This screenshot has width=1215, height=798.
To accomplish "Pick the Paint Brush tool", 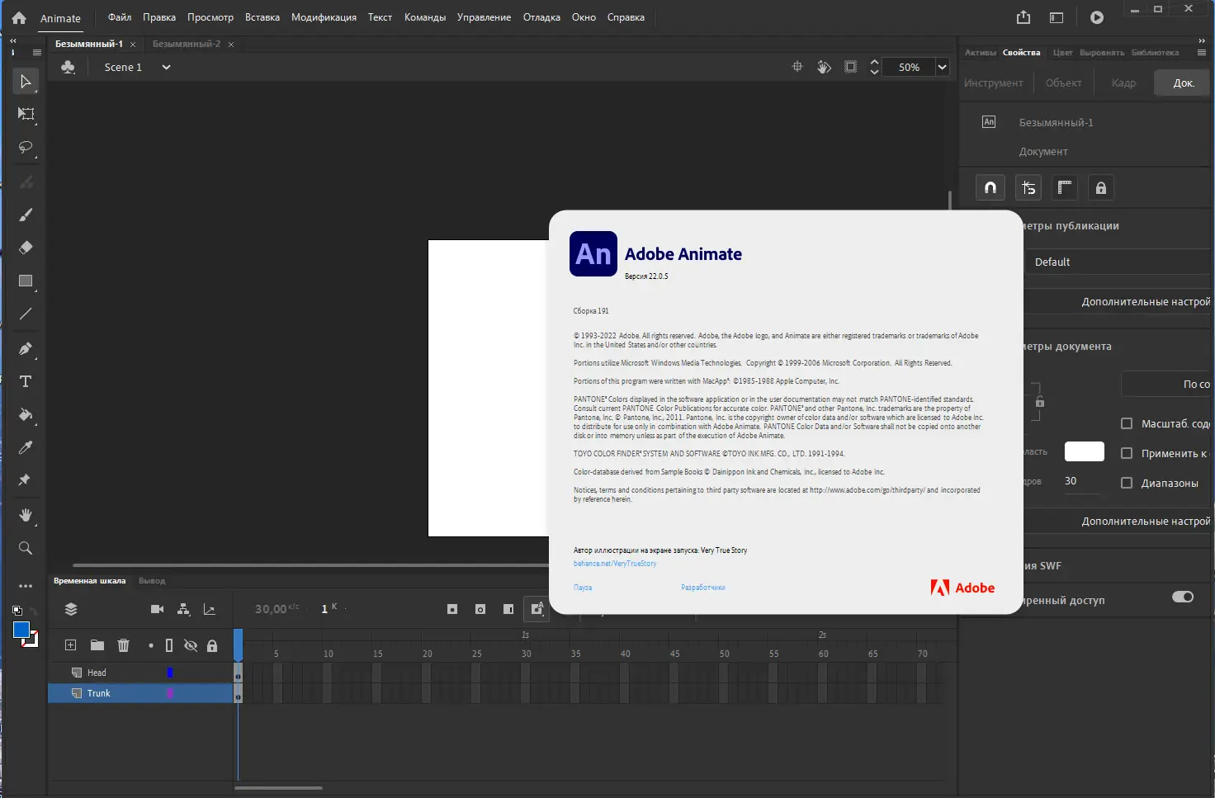I will tap(25, 215).
